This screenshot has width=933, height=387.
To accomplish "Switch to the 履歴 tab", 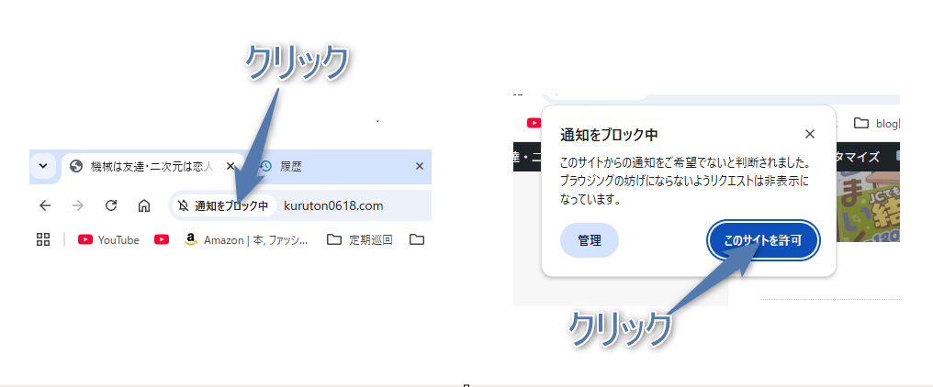I will 291,166.
